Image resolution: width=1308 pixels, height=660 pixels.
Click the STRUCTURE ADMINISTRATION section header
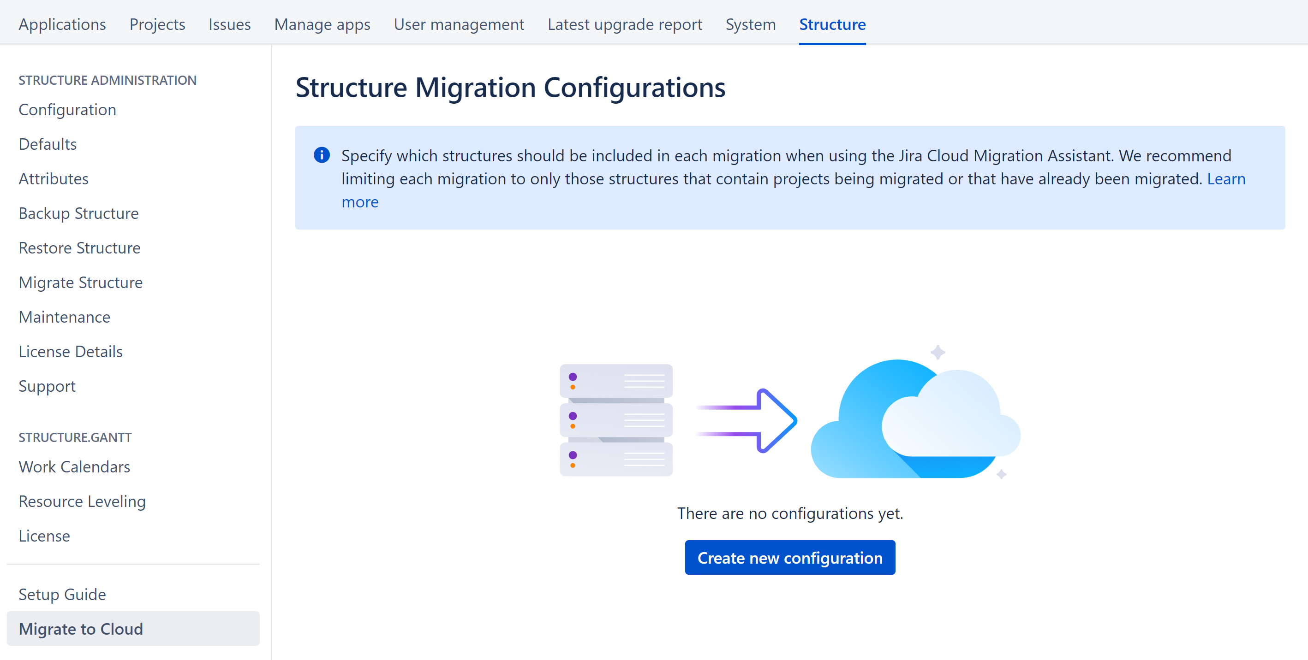(x=108, y=80)
